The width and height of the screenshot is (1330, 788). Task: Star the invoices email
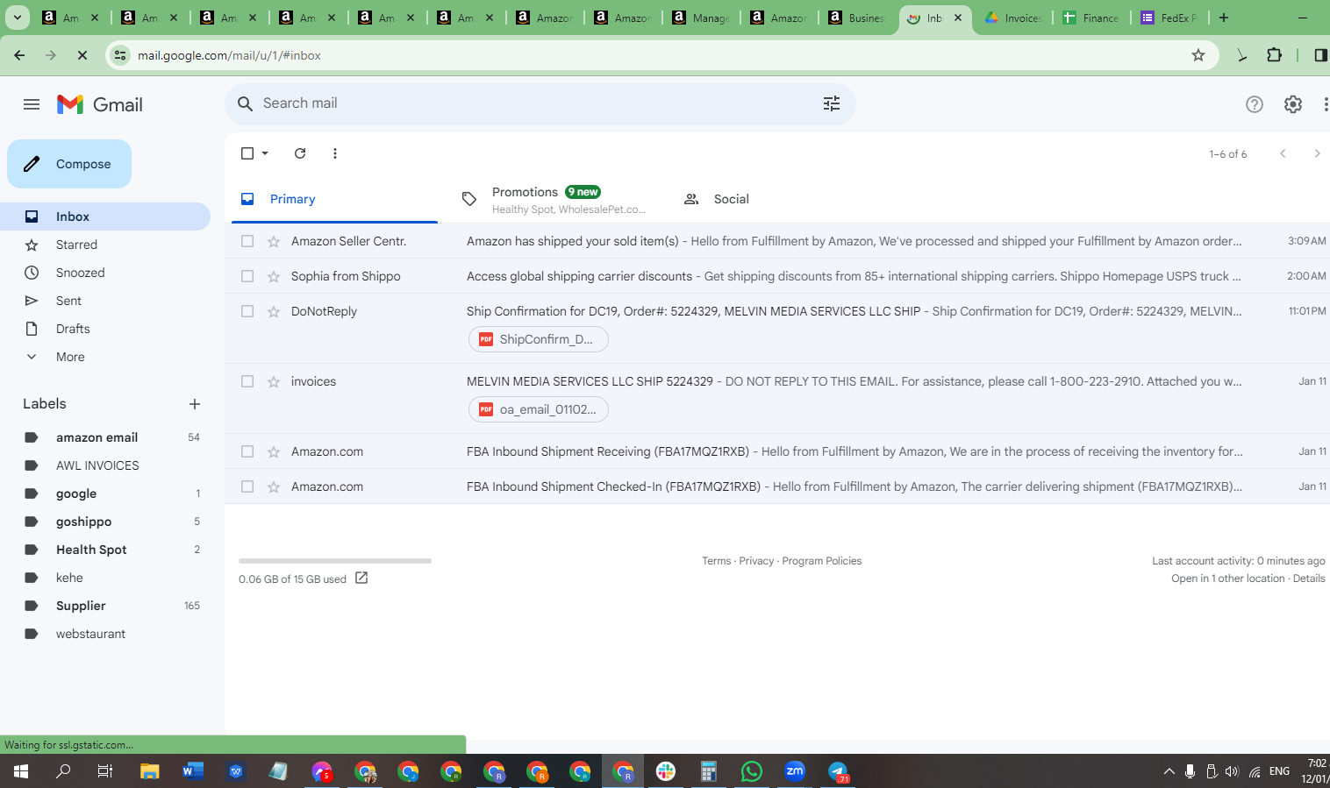[274, 381]
